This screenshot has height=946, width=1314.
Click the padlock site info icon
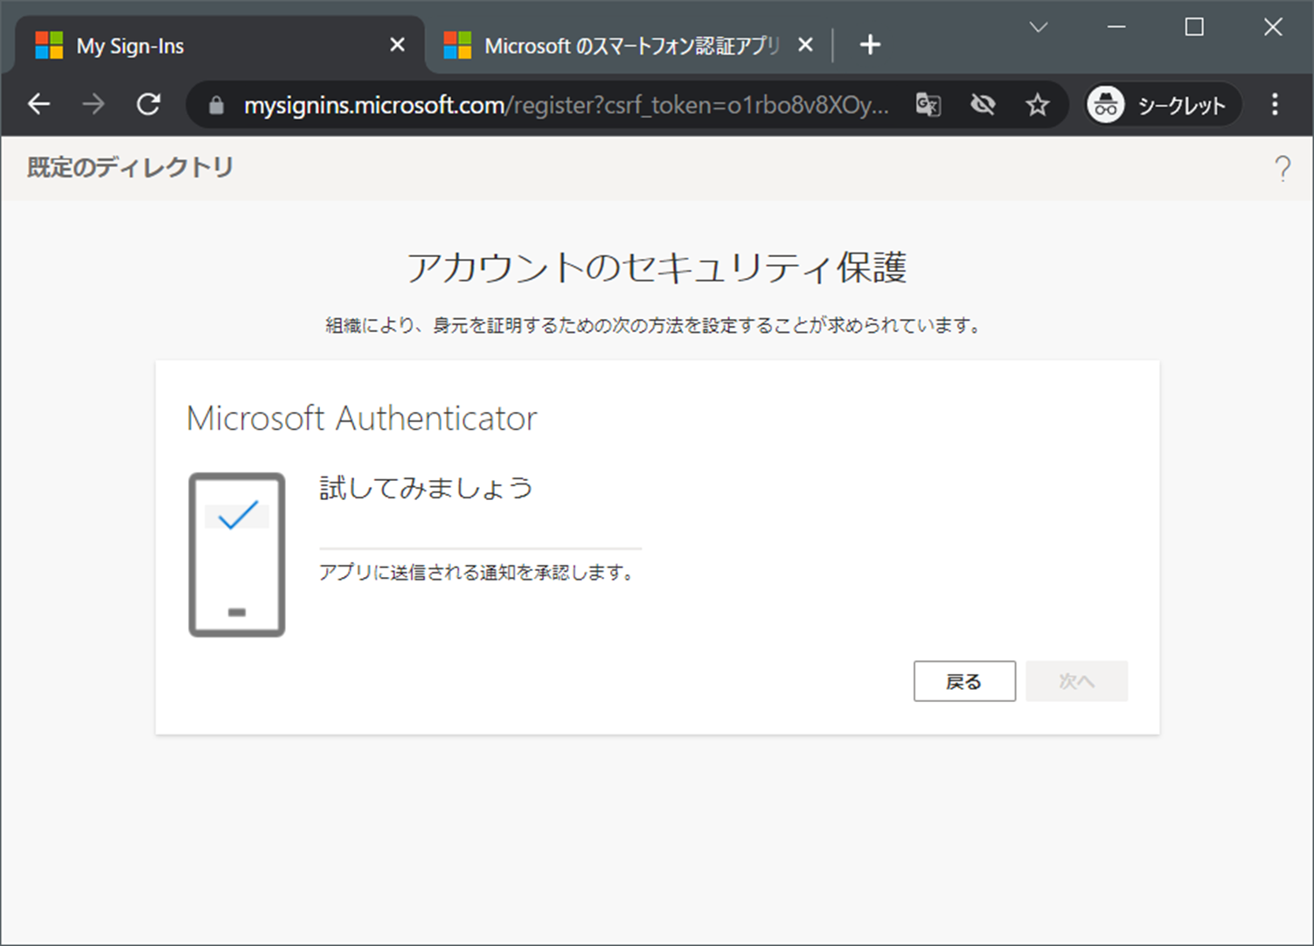(216, 106)
